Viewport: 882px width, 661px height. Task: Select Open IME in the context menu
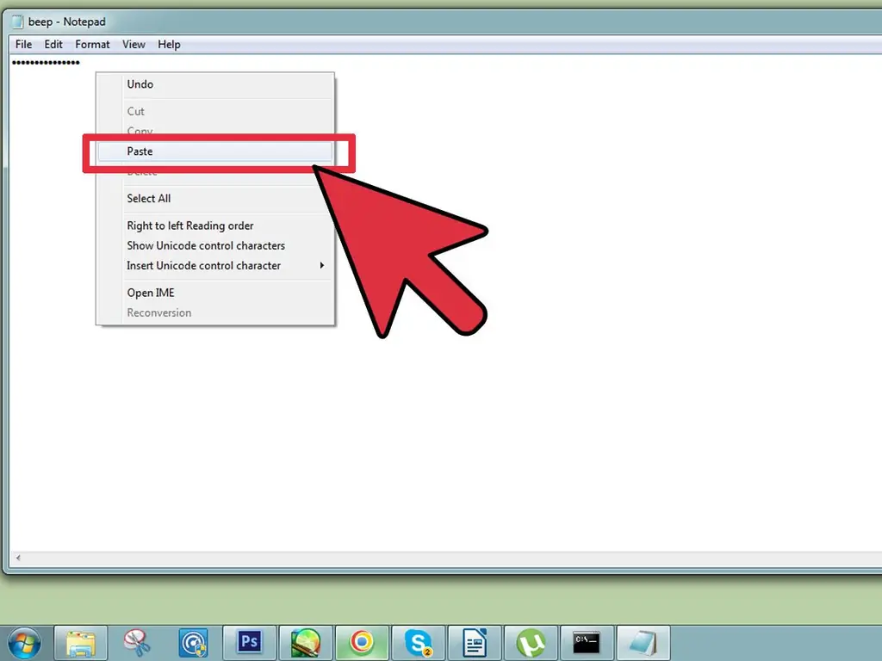(215, 293)
